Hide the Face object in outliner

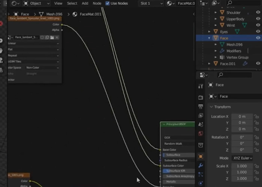point(258,38)
